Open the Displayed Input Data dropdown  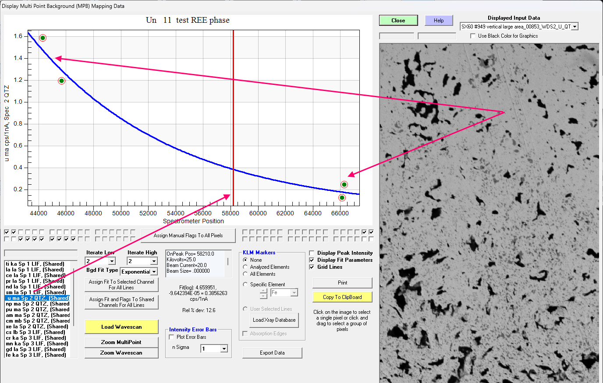575,27
